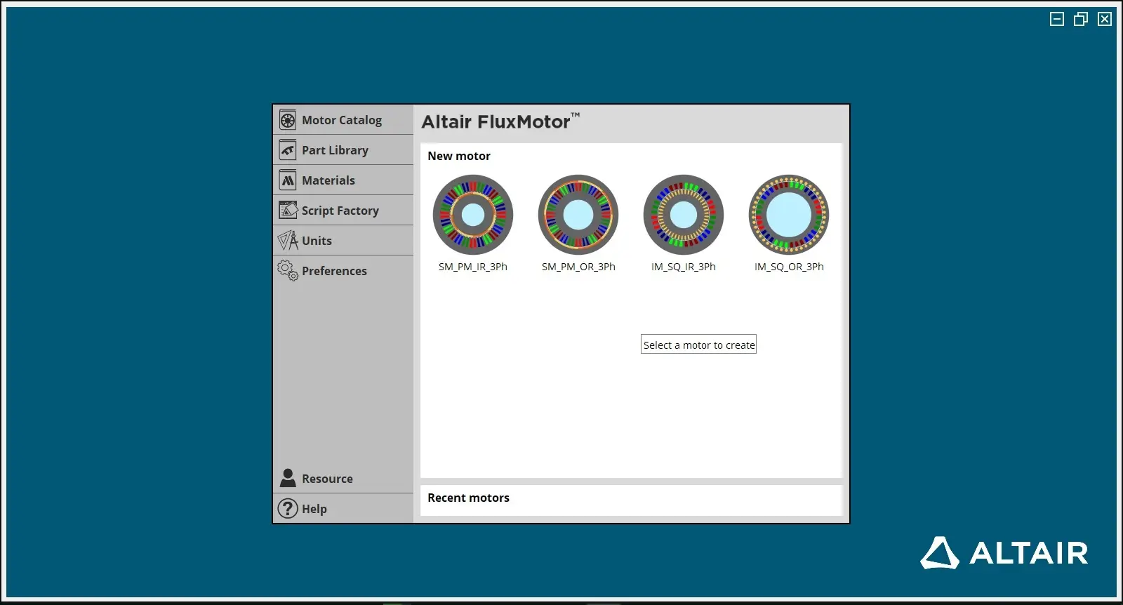
Task: Click the Part Library icon
Action: [x=288, y=150]
